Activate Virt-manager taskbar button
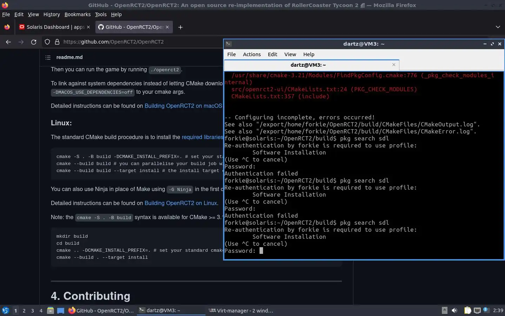This screenshot has height=316, width=505. point(241,310)
